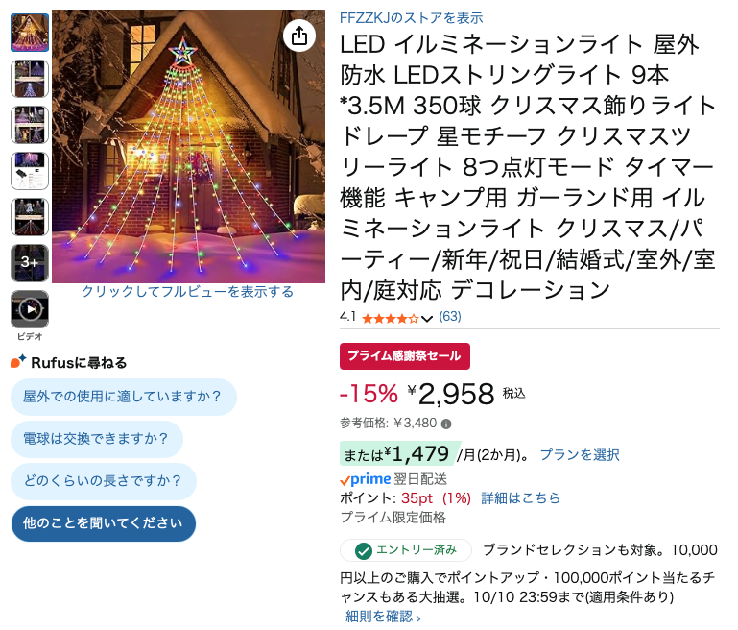738x630 pixels.
Task: Expand the rating breakdown chevron
Action: click(427, 319)
